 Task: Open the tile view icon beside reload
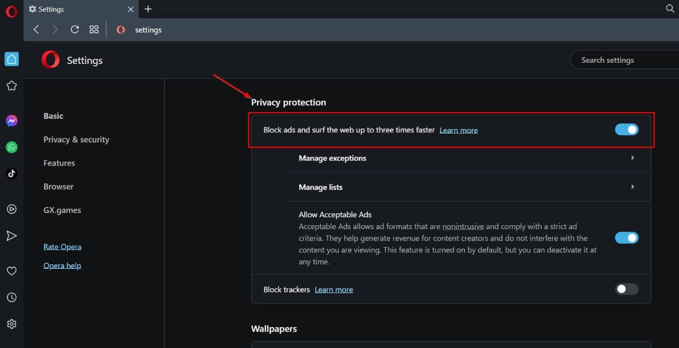point(94,29)
